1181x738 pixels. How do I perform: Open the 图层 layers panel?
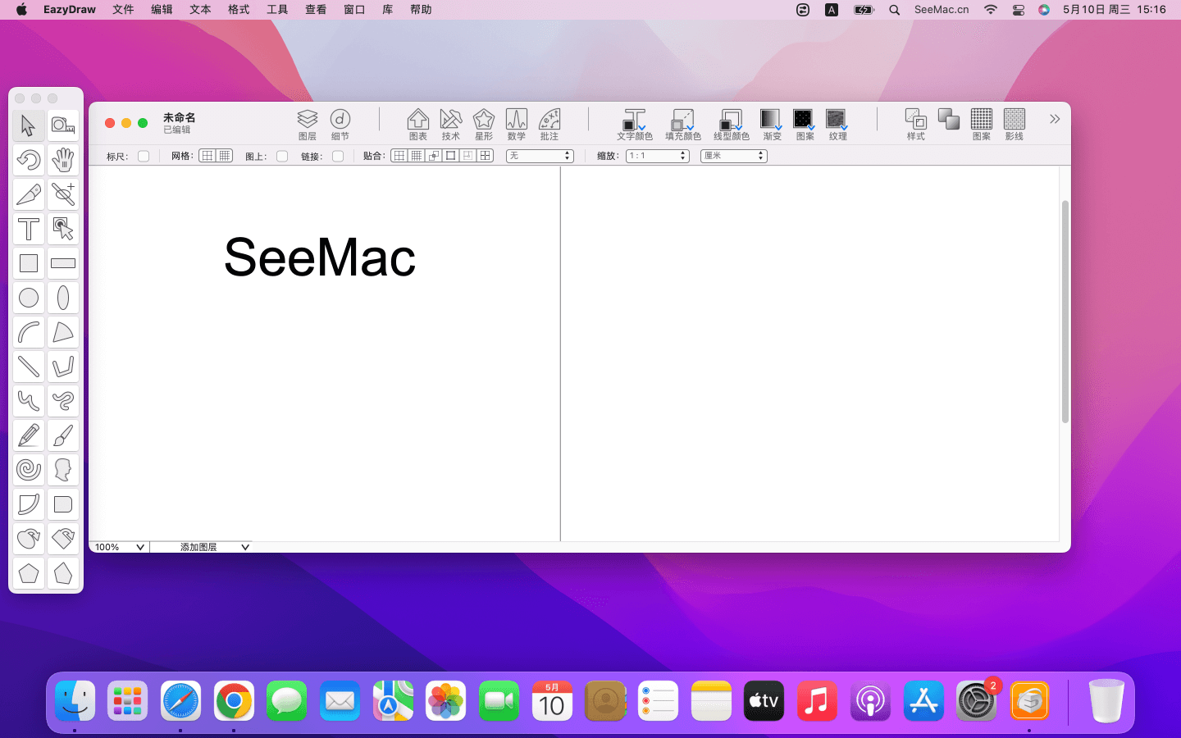[308, 125]
